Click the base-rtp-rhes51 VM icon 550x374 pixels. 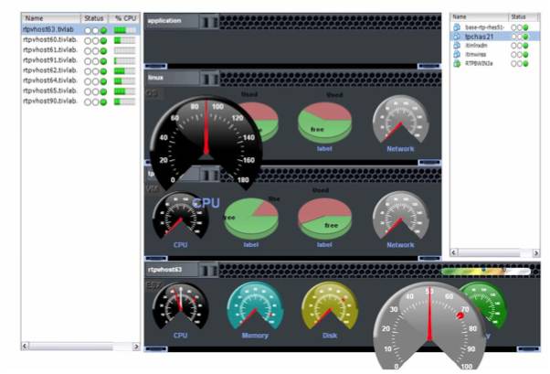pos(458,28)
